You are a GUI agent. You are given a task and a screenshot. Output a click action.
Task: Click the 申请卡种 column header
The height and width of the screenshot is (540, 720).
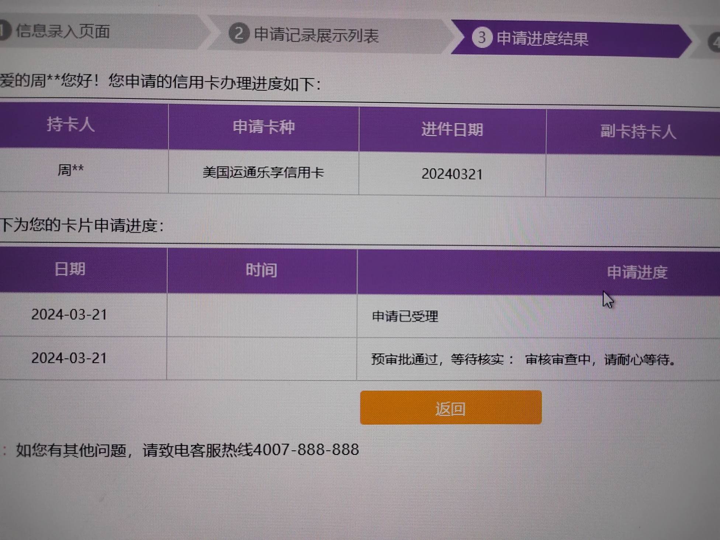point(264,127)
